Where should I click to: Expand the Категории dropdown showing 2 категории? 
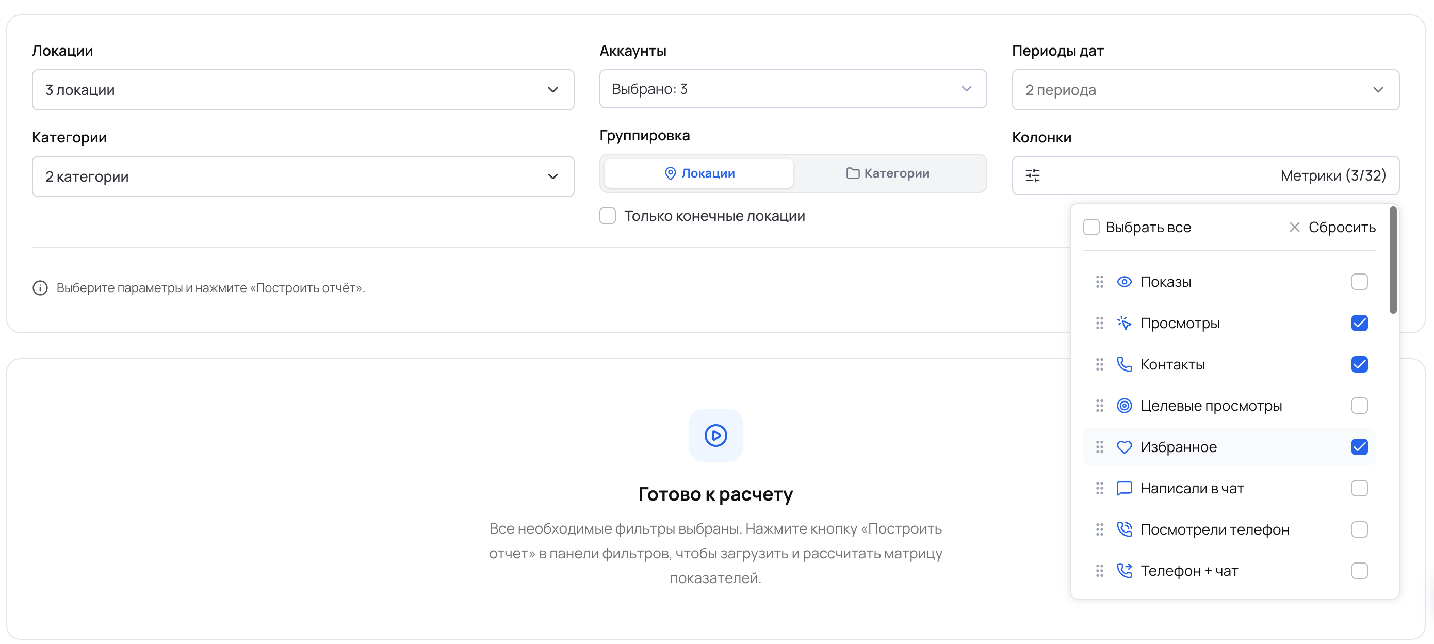coord(303,176)
